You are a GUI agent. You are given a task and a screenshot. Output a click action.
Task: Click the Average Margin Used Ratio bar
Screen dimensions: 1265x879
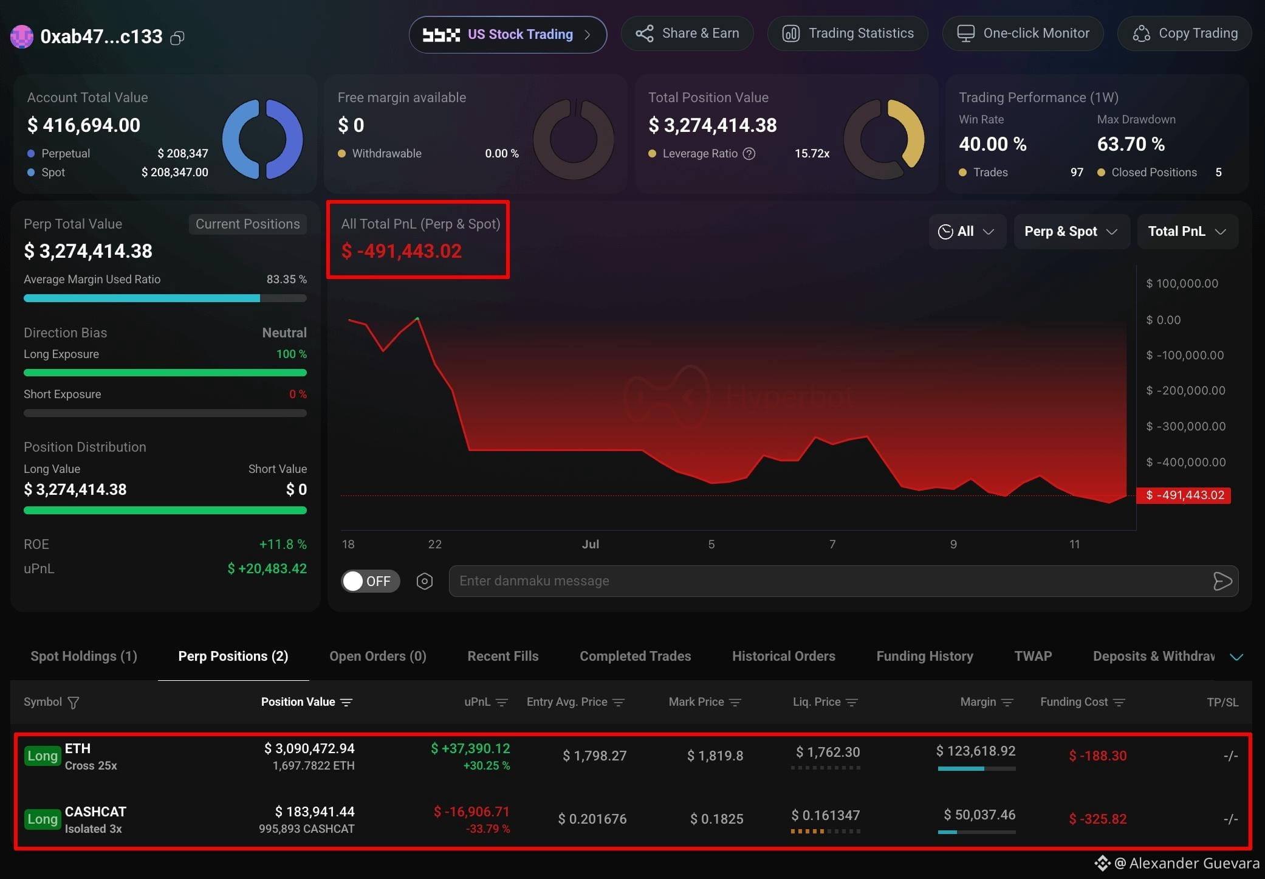pyautogui.click(x=165, y=298)
